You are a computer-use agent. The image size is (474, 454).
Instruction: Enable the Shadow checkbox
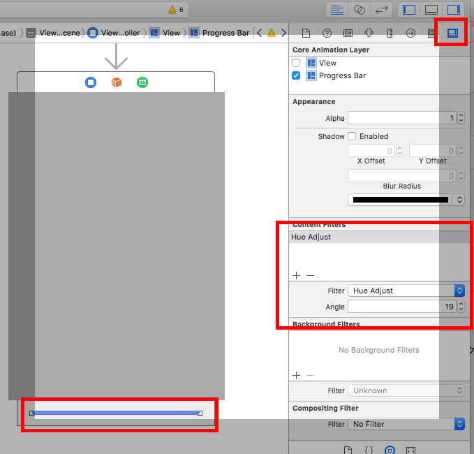click(352, 136)
